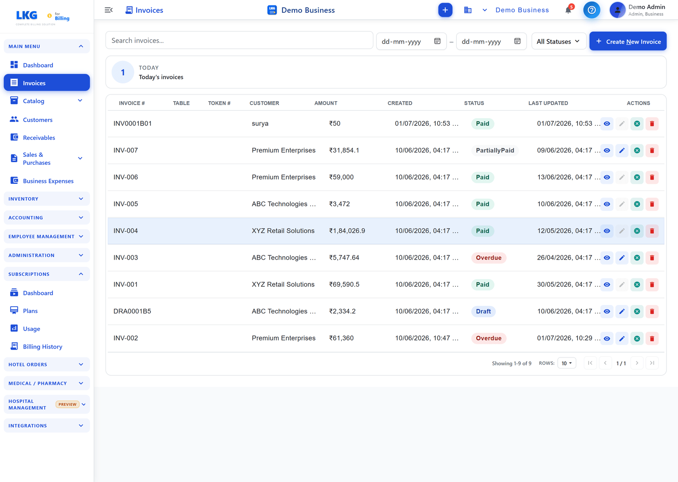678x482 pixels.
Task: Go to the last page of invoices
Action: 652,363
